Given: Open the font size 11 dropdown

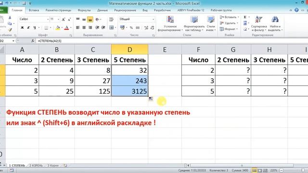Looking at the screenshot, I should (58, 19).
